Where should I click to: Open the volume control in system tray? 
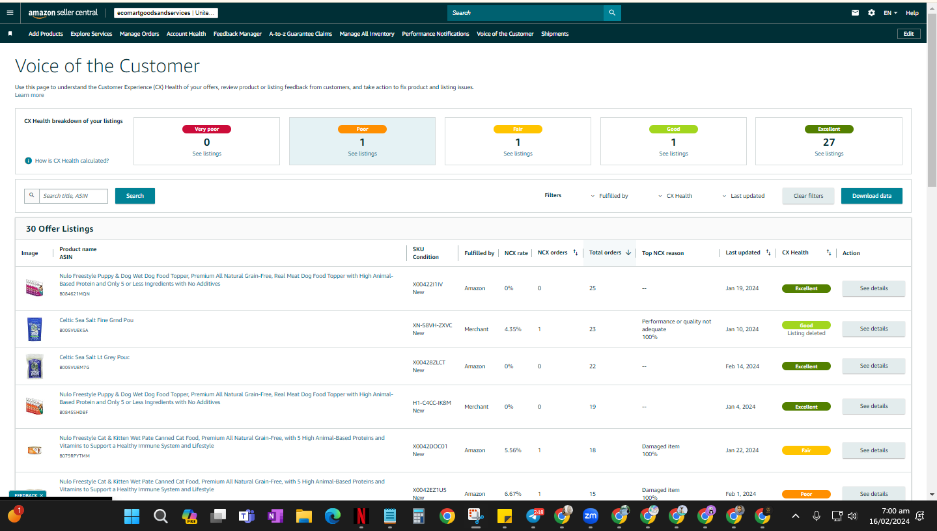pos(852,516)
